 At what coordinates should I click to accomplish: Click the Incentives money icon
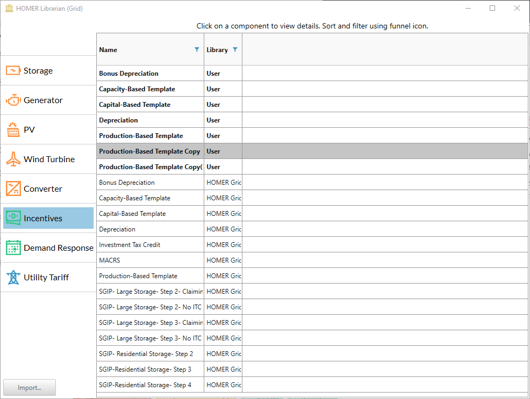tap(13, 218)
